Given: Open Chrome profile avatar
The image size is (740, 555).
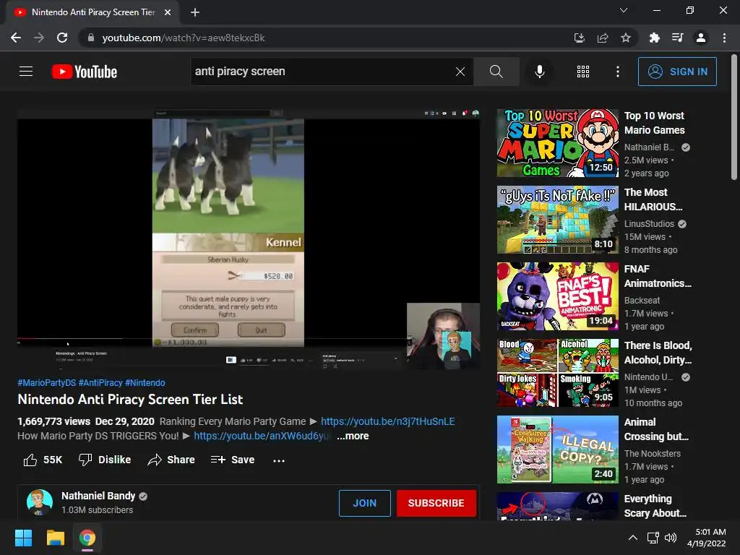Looking at the screenshot, I should 701,38.
